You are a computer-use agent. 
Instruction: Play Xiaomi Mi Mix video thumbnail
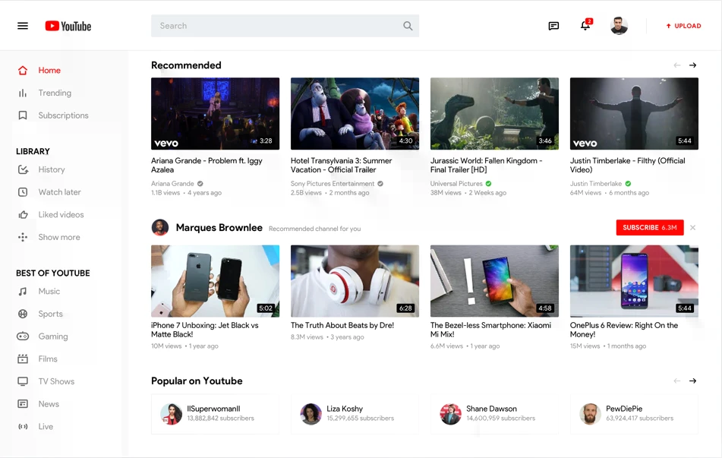point(494,281)
